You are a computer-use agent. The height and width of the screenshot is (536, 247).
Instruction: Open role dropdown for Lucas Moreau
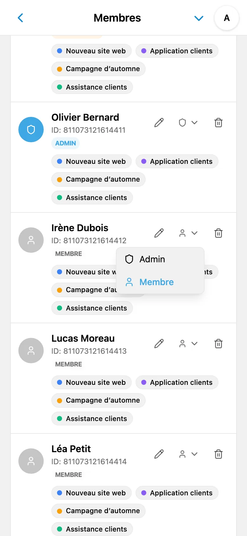(x=188, y=344)
